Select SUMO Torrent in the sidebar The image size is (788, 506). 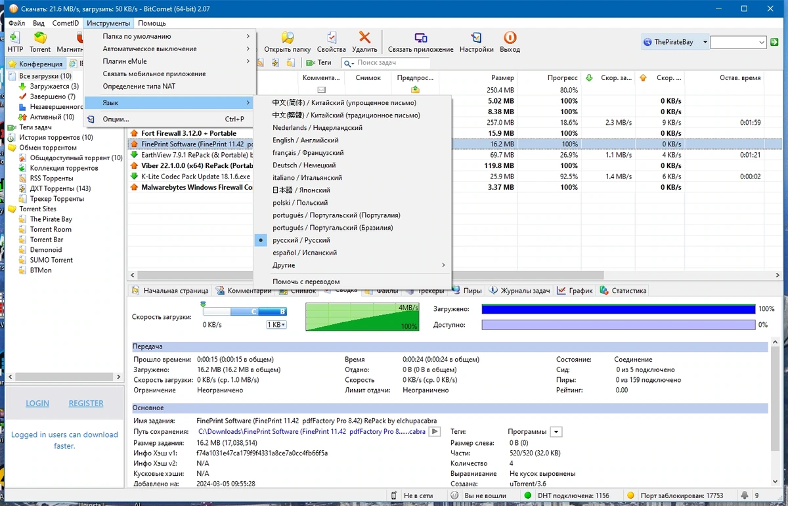click(51, 260)
